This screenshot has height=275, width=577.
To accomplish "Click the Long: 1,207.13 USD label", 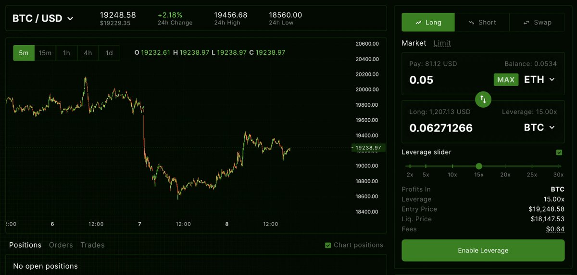I will 440,112.
